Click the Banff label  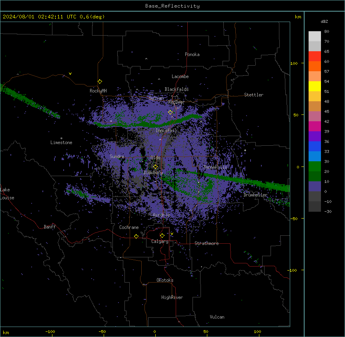tap(50, 227)
